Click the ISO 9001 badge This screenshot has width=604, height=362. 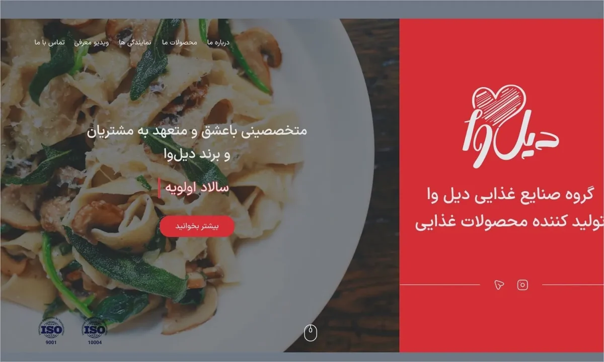(x=52, y=331)
